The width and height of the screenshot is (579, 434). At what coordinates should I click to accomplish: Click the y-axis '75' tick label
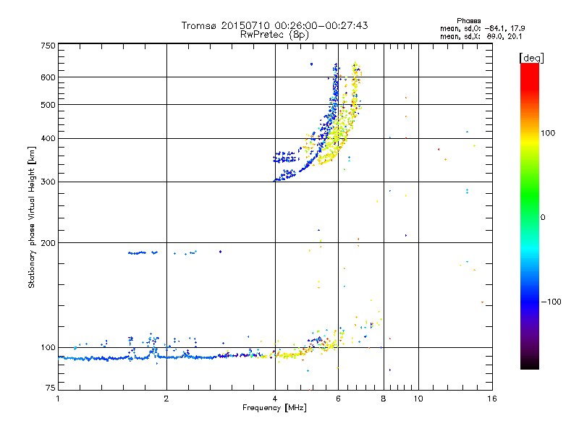51,388
